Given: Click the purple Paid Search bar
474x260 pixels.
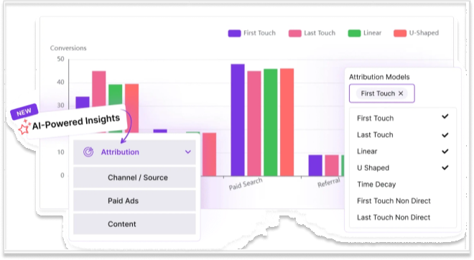Looking at the screenshot, I should tap(238, 120).
